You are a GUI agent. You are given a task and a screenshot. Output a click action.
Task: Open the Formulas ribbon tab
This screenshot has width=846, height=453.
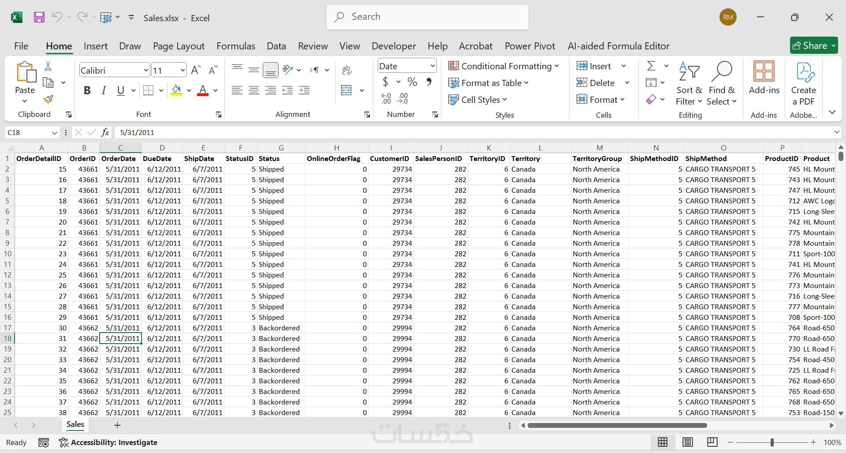(x=235, y=46)
